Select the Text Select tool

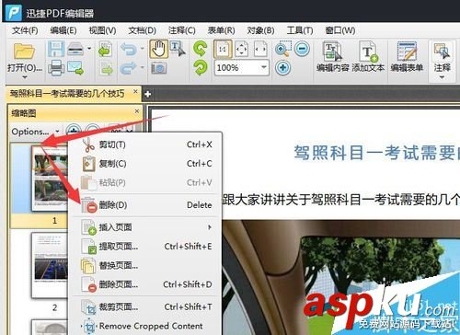pos(178,49)
